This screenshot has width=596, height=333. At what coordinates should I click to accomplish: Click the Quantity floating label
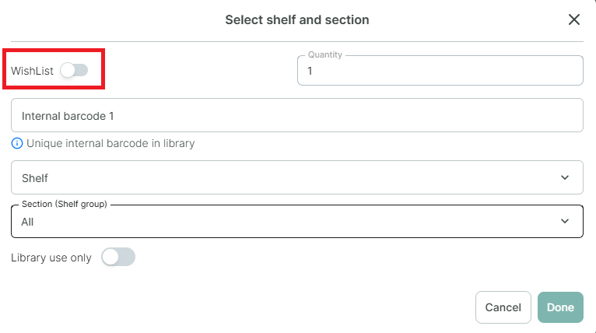(325, 54)
